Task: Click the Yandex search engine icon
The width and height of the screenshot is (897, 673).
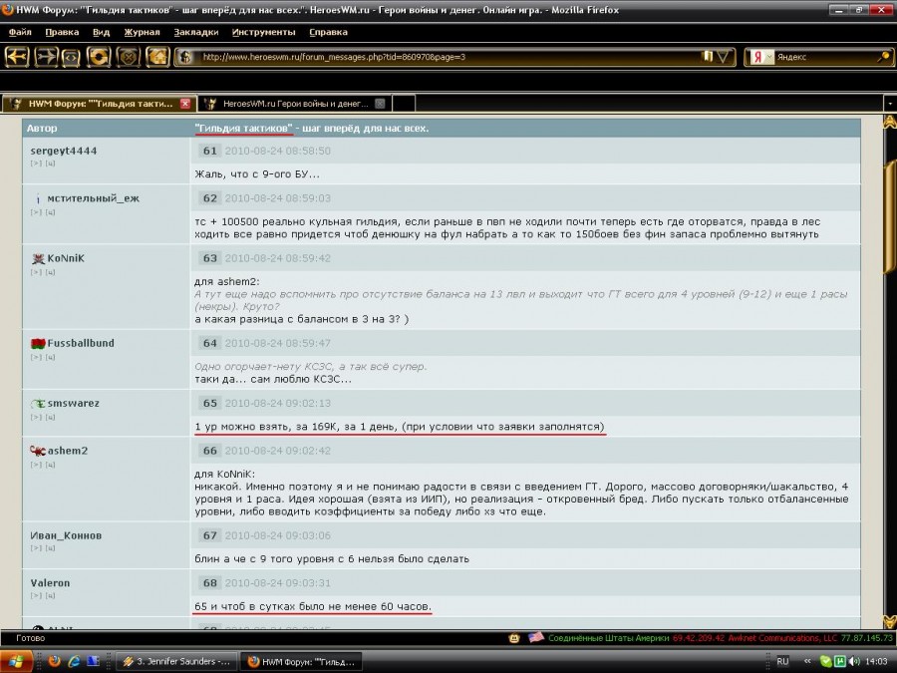Action: coord(757,57)
